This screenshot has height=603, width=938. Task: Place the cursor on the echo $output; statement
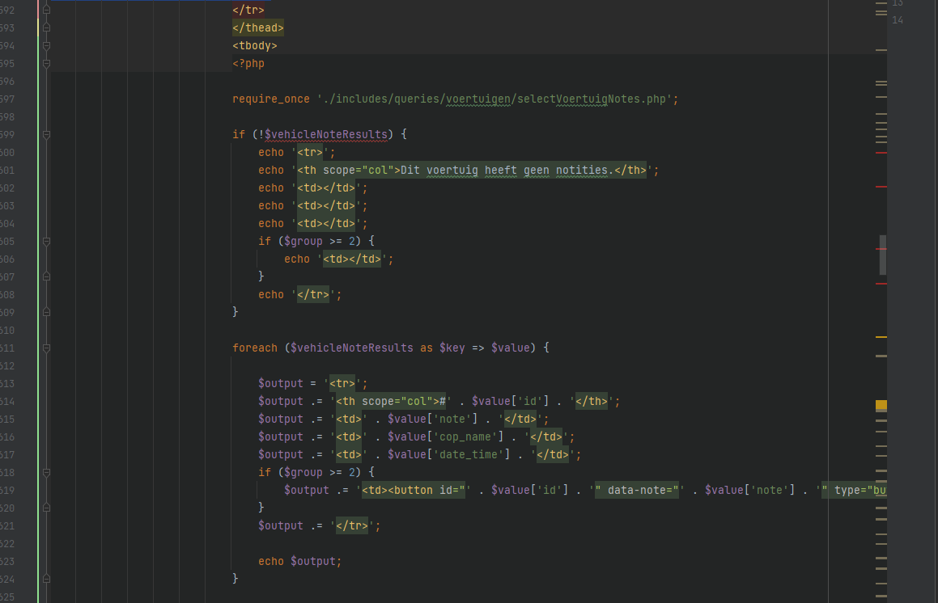tap(299, 561)
